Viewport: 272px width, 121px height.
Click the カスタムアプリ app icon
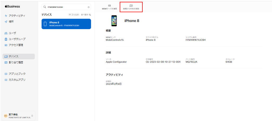click(x=6, y=80)
